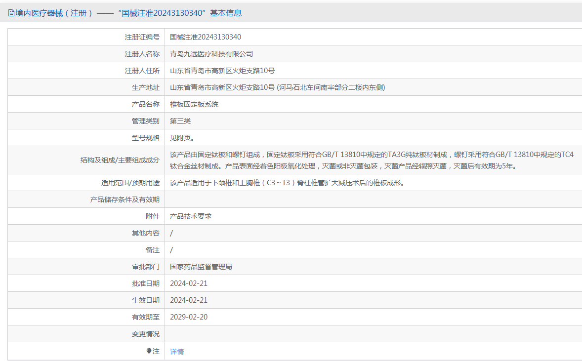Click the structure description starting 该产品由固定钛板
Viewport: 582px width, 361px height.
(372, 160)
